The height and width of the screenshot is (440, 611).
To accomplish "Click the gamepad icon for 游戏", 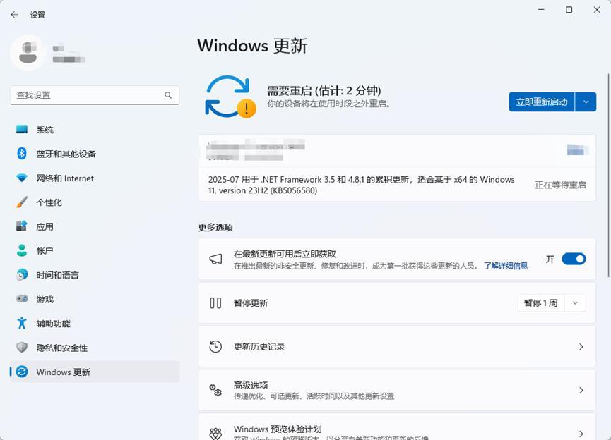I will [22, 299].
